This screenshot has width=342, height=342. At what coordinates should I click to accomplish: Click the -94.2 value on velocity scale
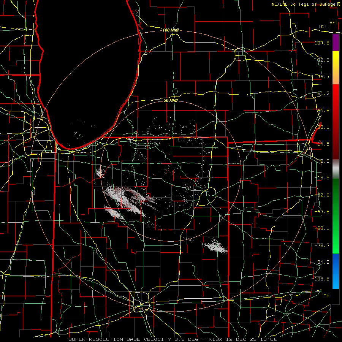[x=322, y=262]
